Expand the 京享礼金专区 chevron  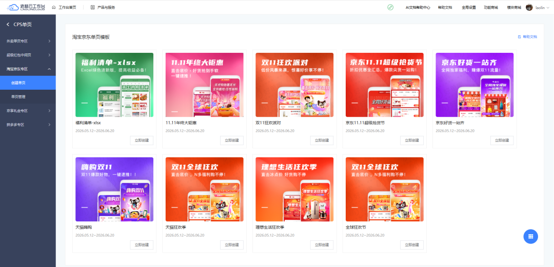tap(49, 111)
